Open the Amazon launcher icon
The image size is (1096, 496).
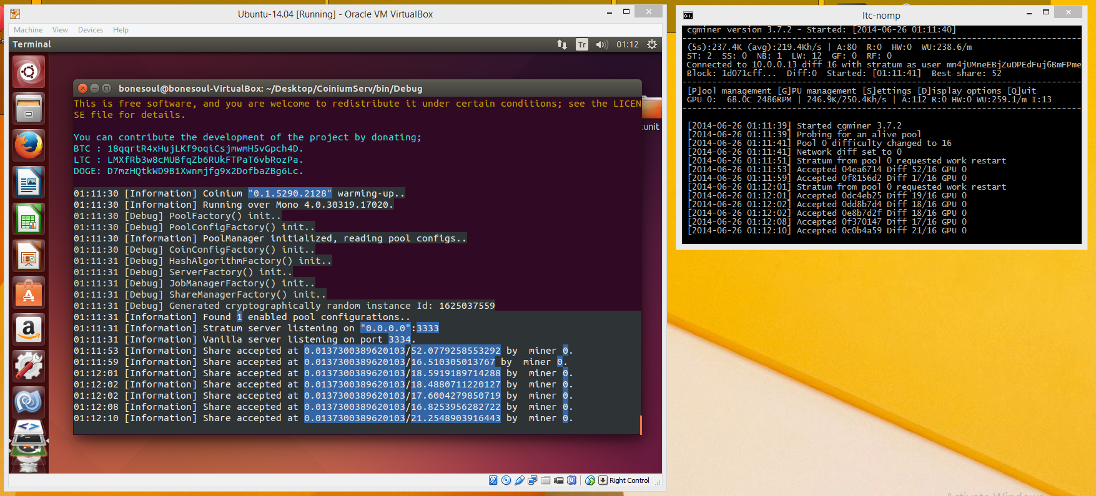29,329
